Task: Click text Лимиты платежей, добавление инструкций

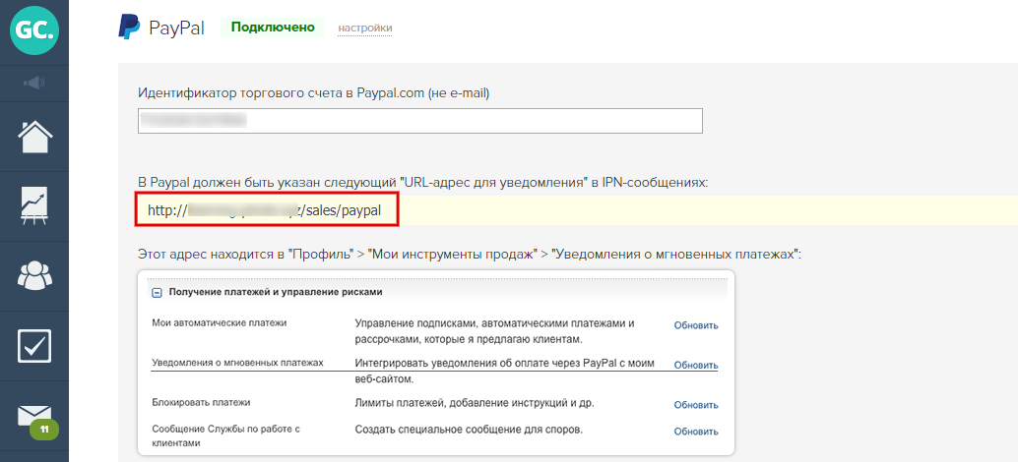Action: click(x=475, y=402)
